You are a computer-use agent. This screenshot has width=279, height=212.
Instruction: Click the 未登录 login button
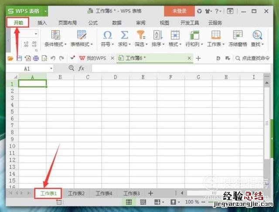pos(179,11)
